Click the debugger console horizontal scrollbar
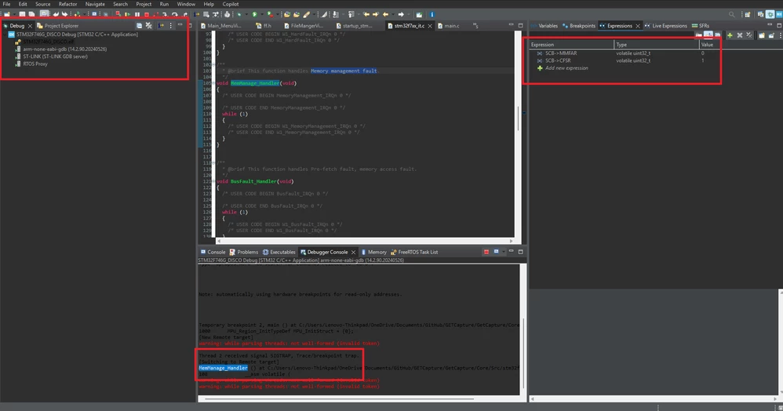 tap(340, 399)
